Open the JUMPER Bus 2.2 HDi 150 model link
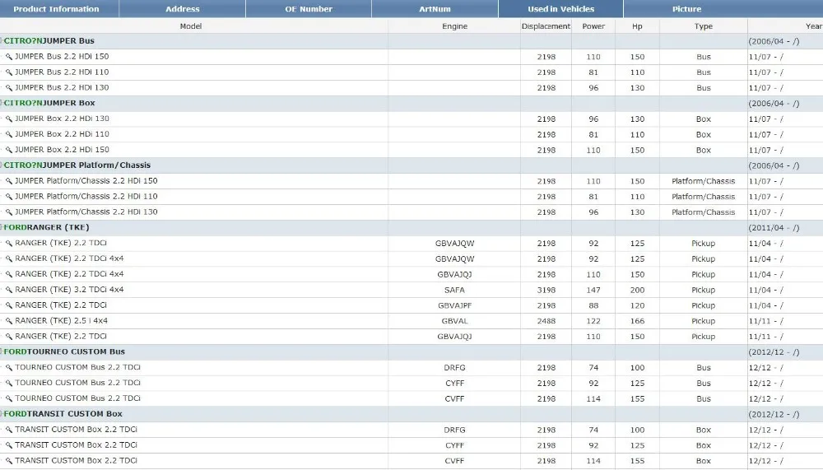This screenshot has width=823, height=470. [x=62, y=57]
